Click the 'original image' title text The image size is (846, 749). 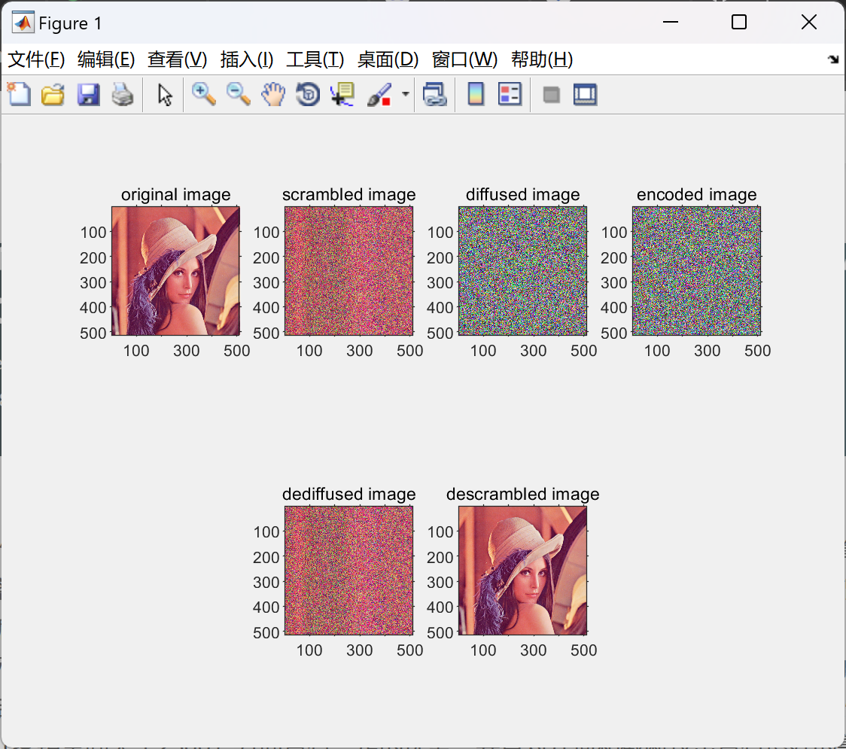pos(175,194)
